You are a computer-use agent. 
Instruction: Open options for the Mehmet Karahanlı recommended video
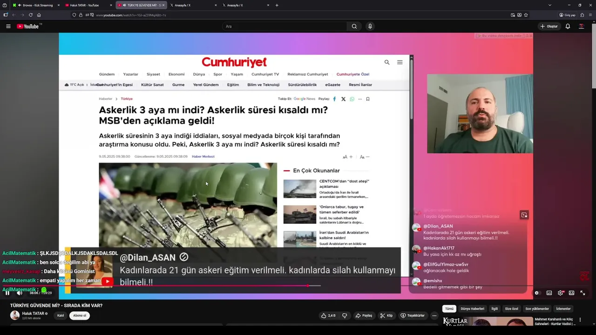[x=580, y=320]
